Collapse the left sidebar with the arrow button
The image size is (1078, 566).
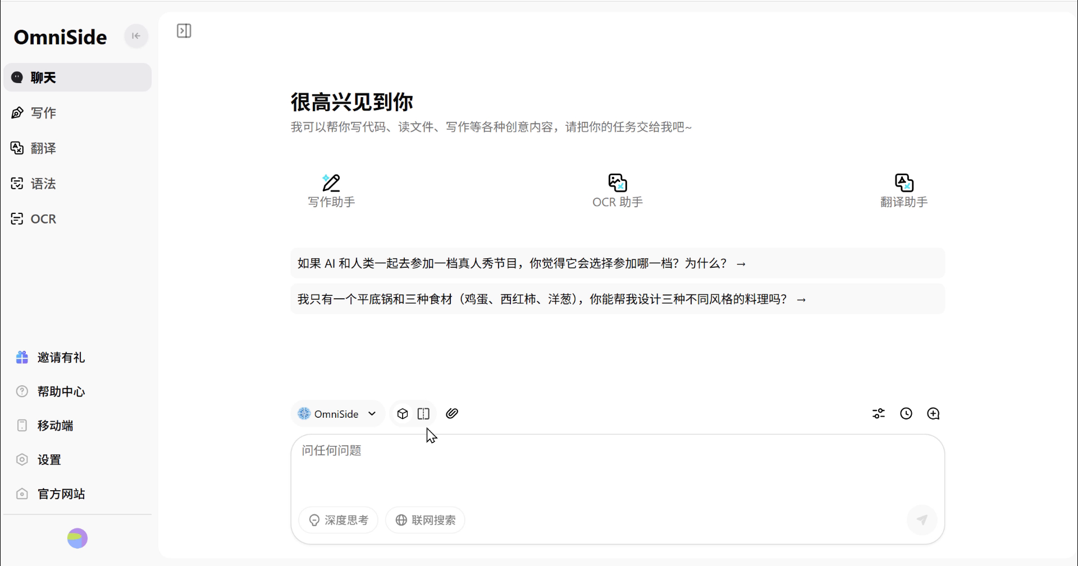coord(136,36)
